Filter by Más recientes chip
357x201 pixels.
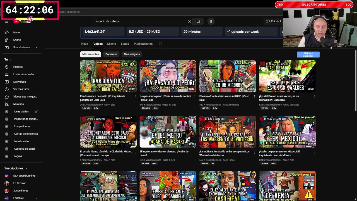click(x=90, y=54)
